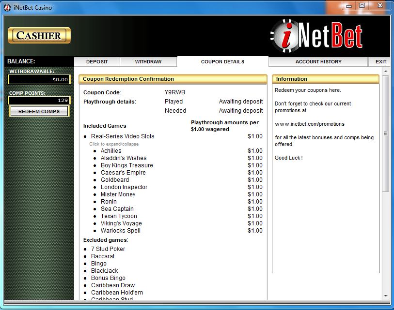Click the Viking's Voyage entry
This screenshot has height=310, width=394.
[x=121, y=223]
